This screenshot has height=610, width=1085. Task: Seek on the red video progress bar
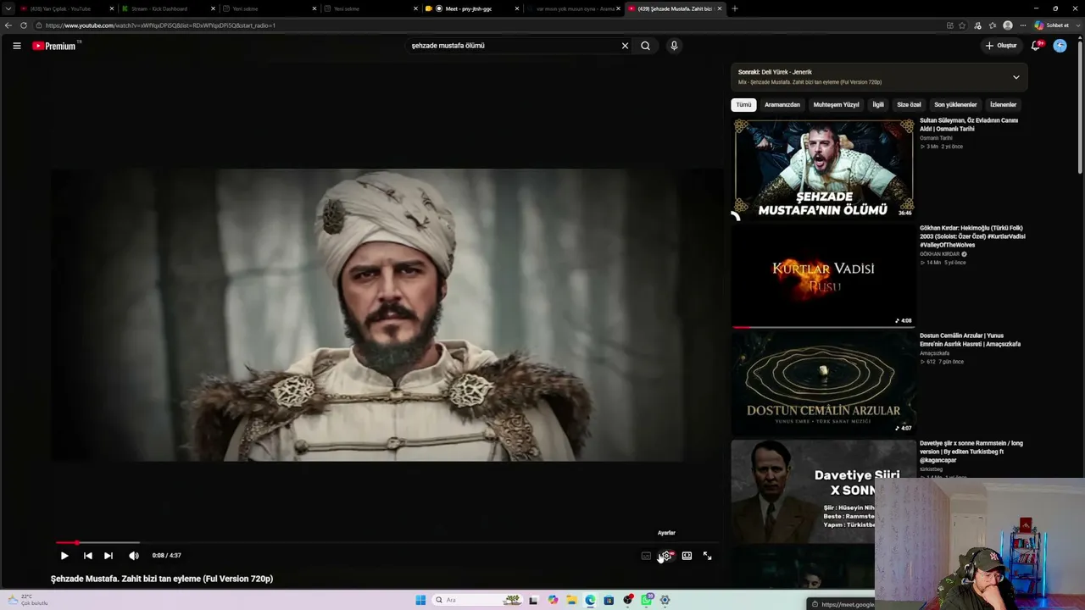386,542
